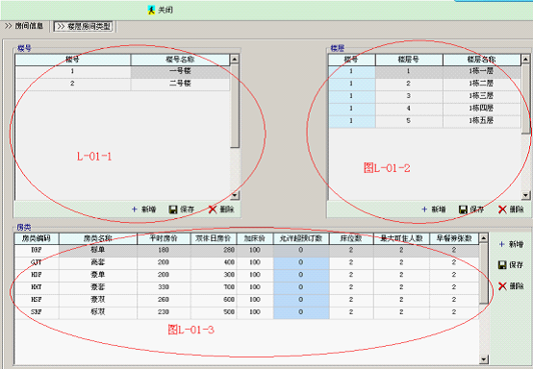
Task: Click the 房类名称 column header
Action: click(x=98, y=238)
